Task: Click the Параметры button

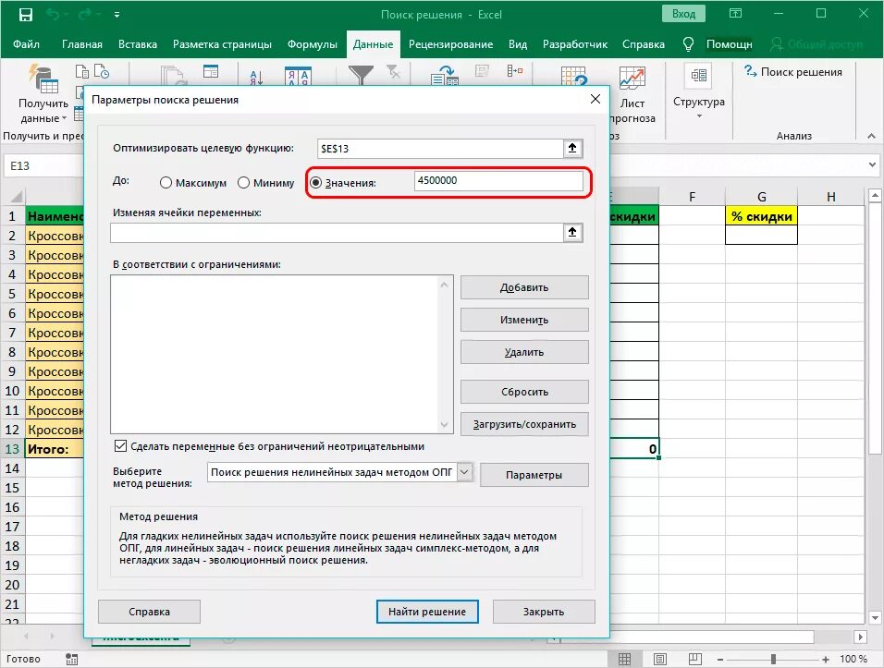Action: [534, 475]
